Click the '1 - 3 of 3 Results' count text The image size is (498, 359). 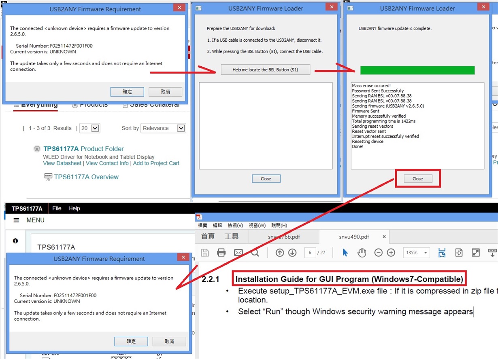point(50,128)
